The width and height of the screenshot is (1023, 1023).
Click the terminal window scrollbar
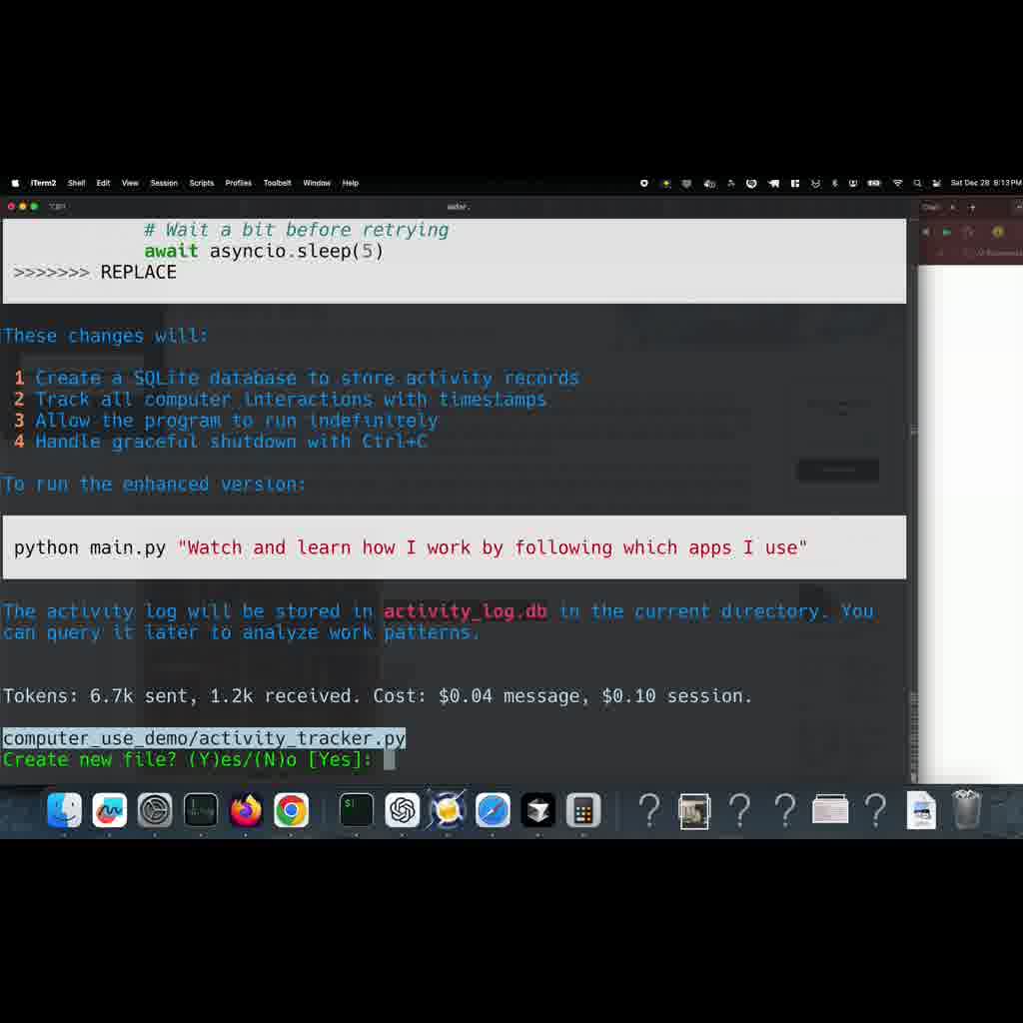(911, 500)
